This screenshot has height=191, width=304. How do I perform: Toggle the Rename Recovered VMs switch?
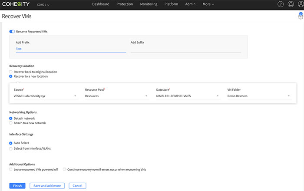12,32
